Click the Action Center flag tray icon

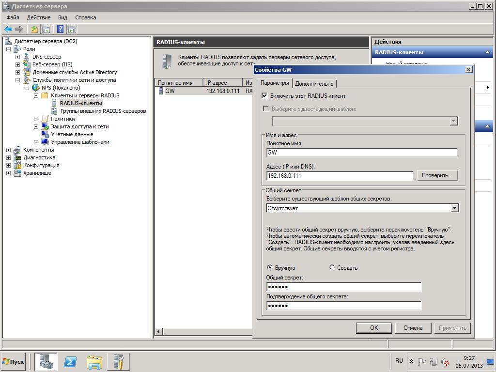coord(421,361)
